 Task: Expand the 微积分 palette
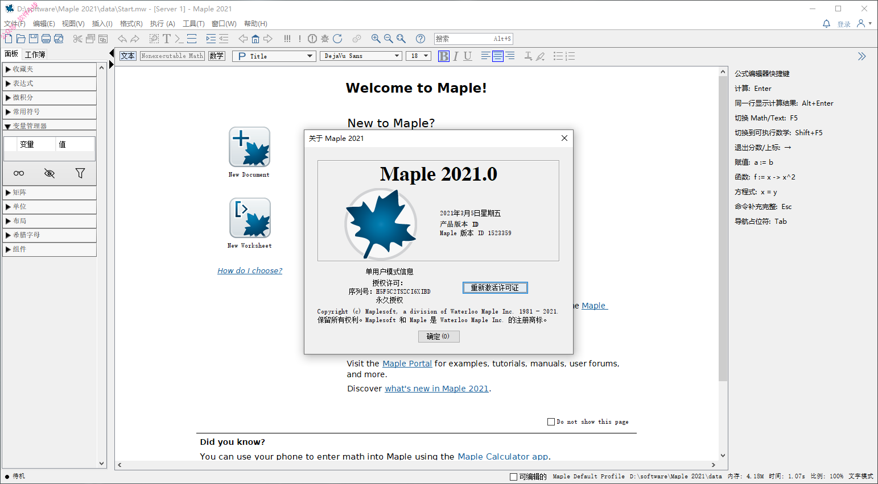tap(50, 98)
